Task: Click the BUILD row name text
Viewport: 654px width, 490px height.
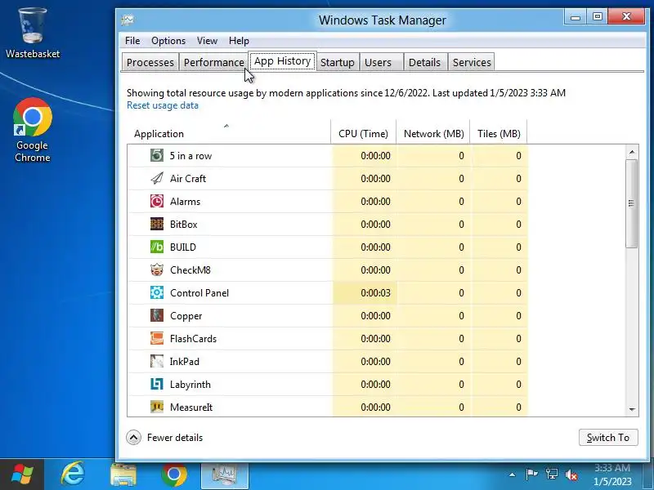Action: [x=183, y=247]
